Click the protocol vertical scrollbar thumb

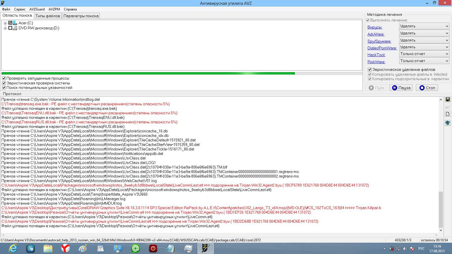(x=441, y=209)
